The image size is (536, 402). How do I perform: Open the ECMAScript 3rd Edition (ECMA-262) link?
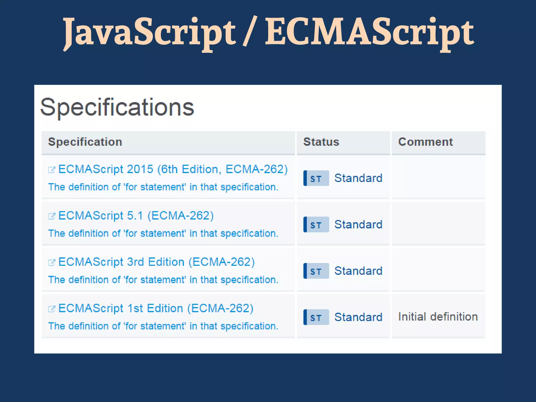(x=156, y=262)
